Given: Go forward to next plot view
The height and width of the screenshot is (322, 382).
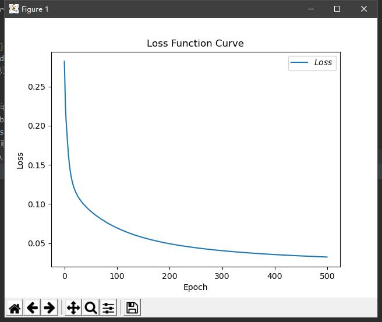Looking at the screenshot, I should 49,308.
